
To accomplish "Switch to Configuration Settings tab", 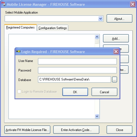I will click(53, 28).
